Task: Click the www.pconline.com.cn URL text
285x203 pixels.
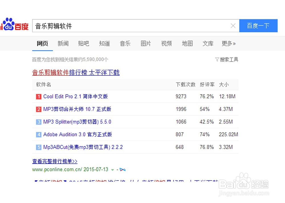Action: tap(57, 170)
